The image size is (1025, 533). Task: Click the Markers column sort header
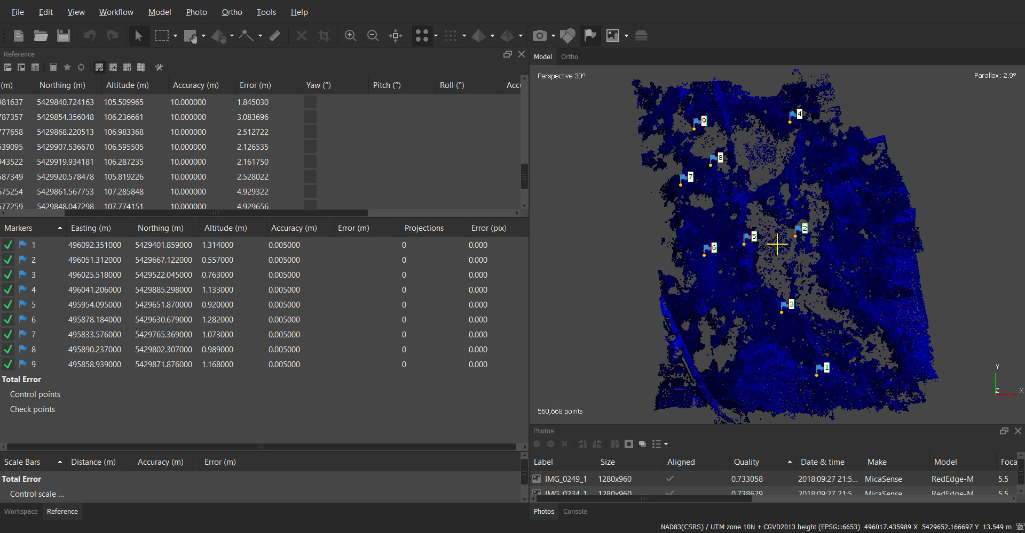coord(18,228)
